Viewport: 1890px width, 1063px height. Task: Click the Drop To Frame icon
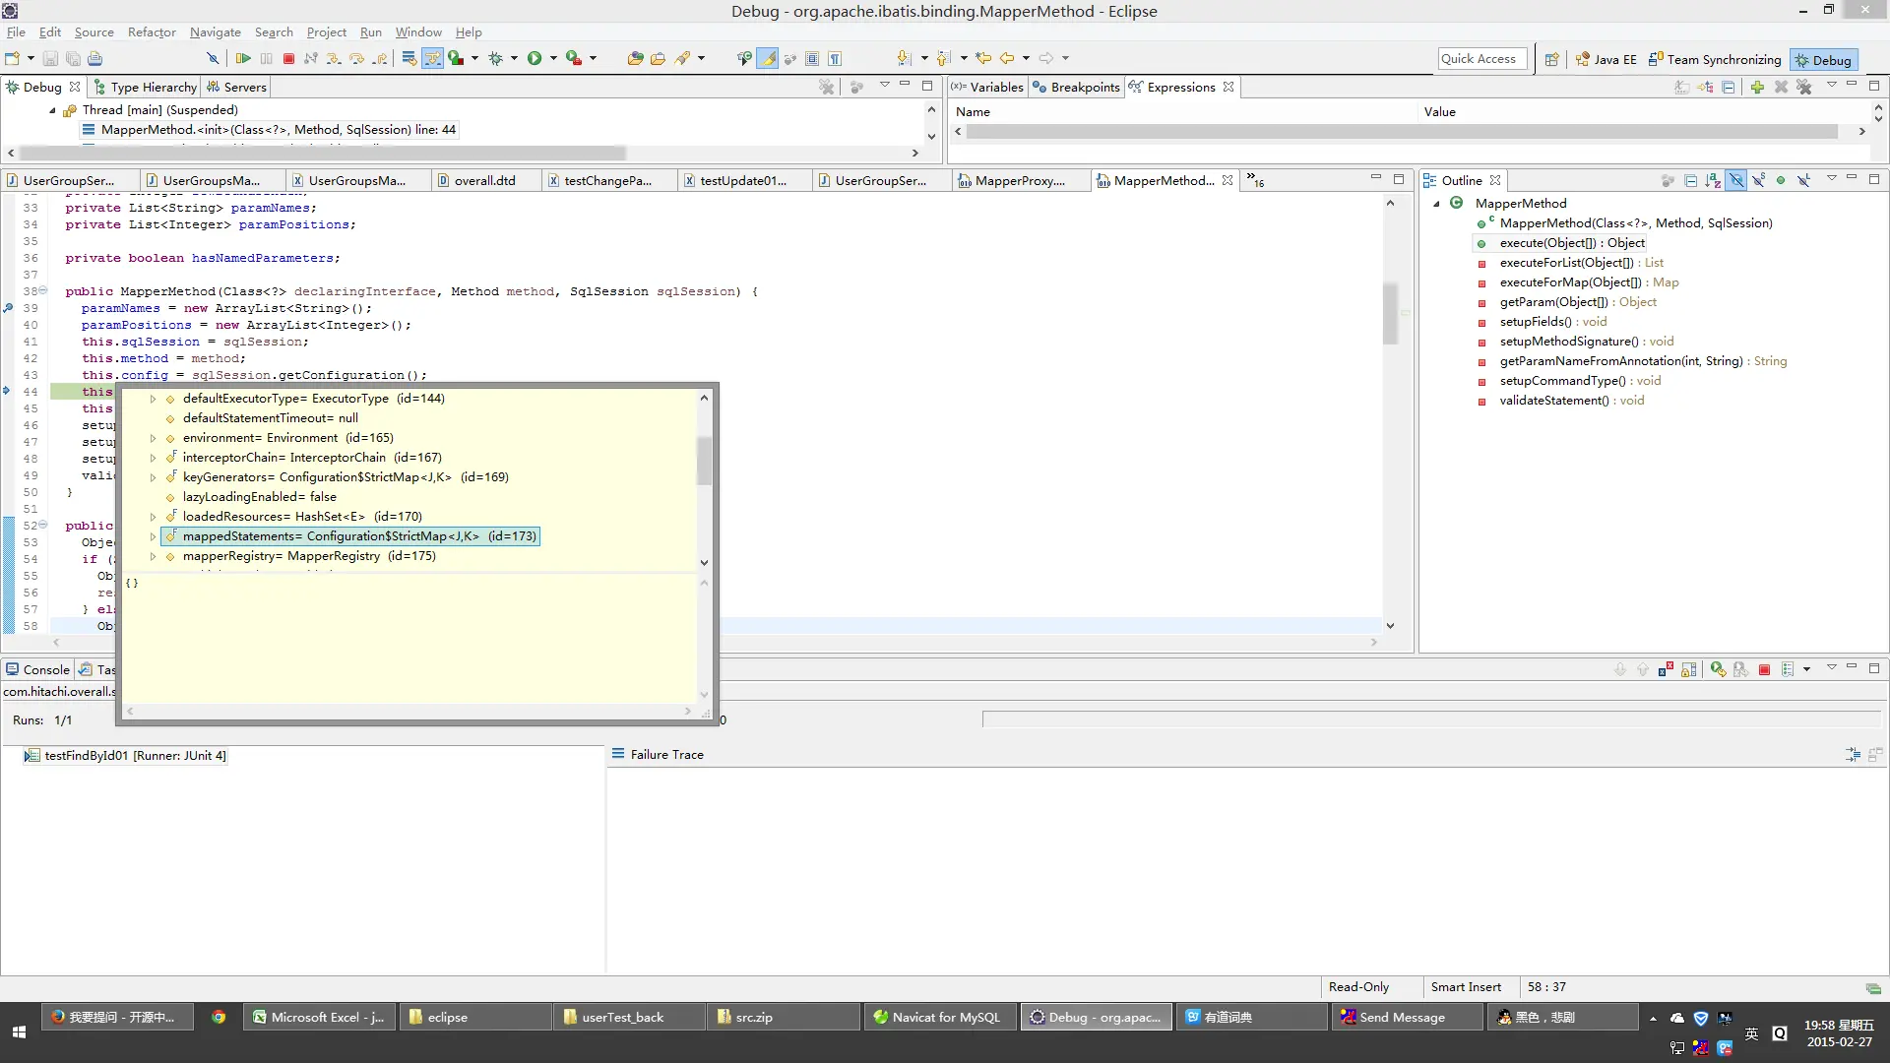(409, 59)
